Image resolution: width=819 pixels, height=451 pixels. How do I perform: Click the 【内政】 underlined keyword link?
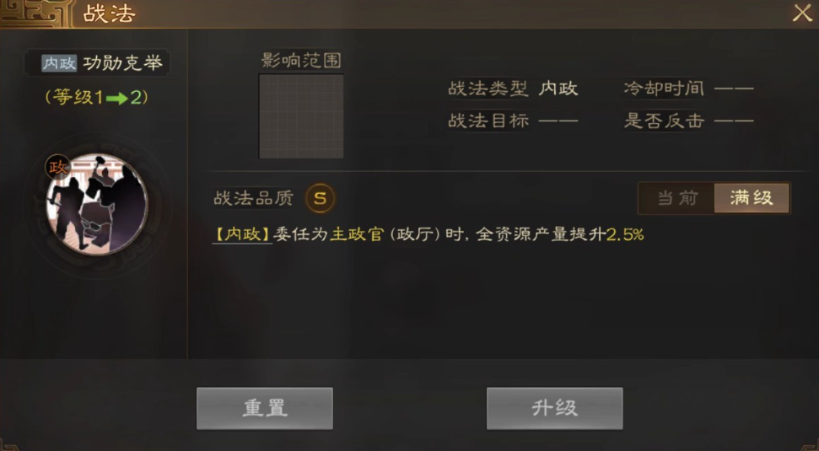242,235
